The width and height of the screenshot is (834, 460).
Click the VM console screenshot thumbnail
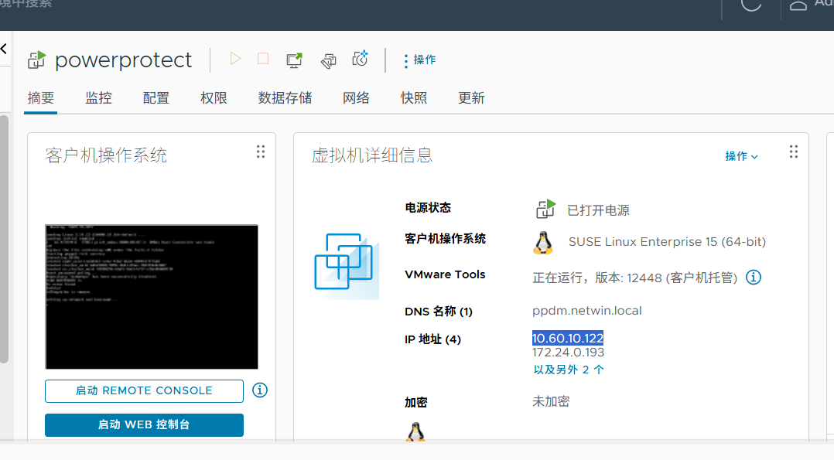pos(152,297)
